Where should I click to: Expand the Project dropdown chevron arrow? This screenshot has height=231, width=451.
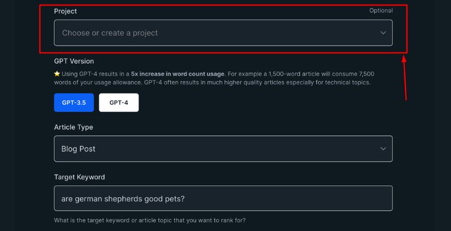point(383,33)
